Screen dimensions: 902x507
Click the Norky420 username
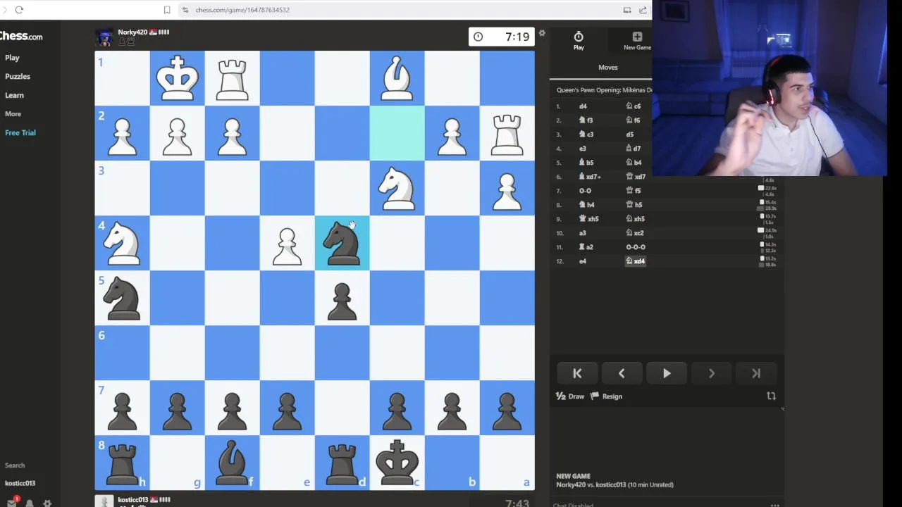pos(132,32)
